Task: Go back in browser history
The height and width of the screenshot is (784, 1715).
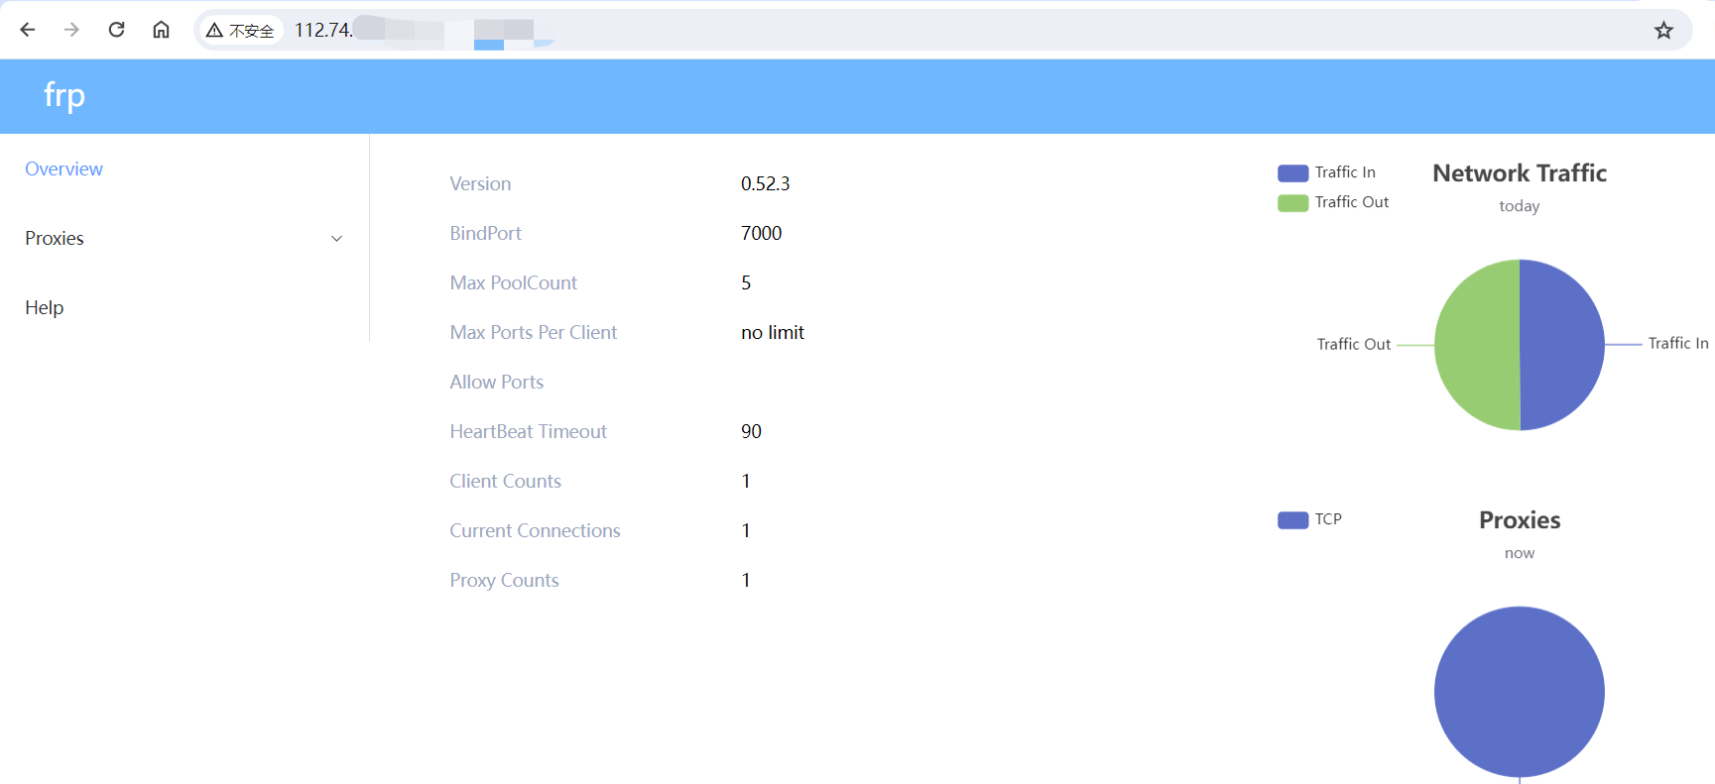Action: point(28,30)
